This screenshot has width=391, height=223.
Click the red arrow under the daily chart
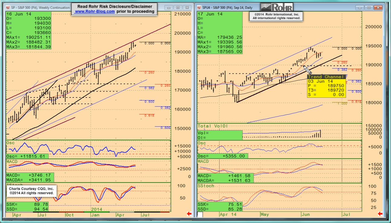click(x=380, y=214)
